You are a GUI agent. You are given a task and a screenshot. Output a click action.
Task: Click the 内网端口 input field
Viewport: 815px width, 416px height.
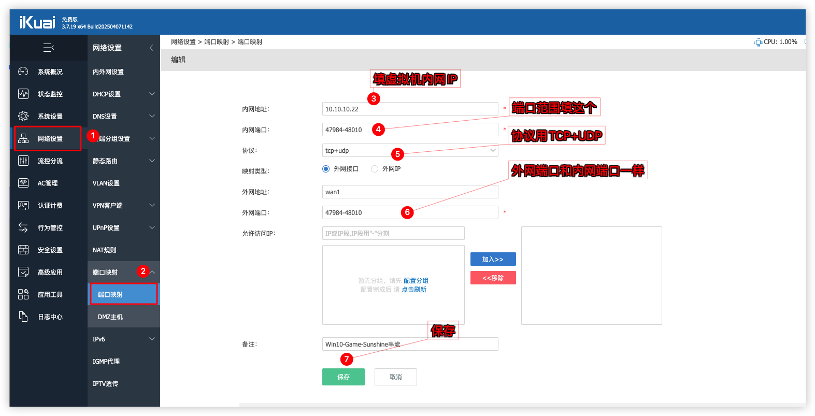(x=410, y=130)
